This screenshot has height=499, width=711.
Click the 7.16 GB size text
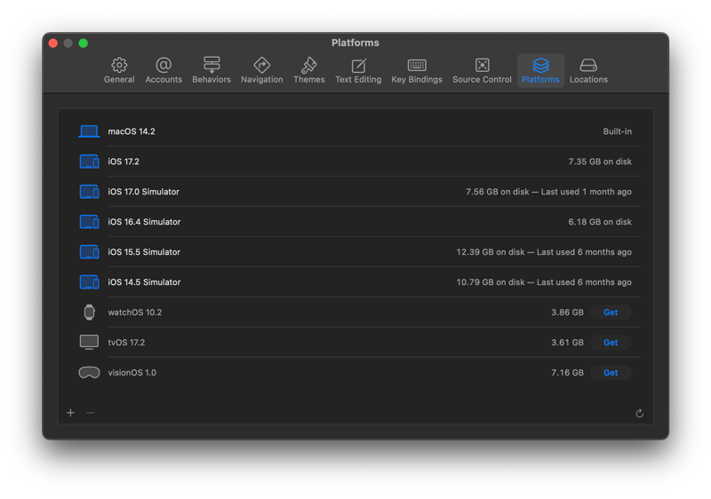[x=567, y=373]
